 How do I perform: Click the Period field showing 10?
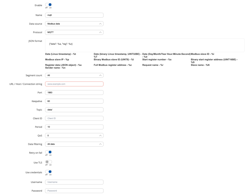click(x=74, y=127)
